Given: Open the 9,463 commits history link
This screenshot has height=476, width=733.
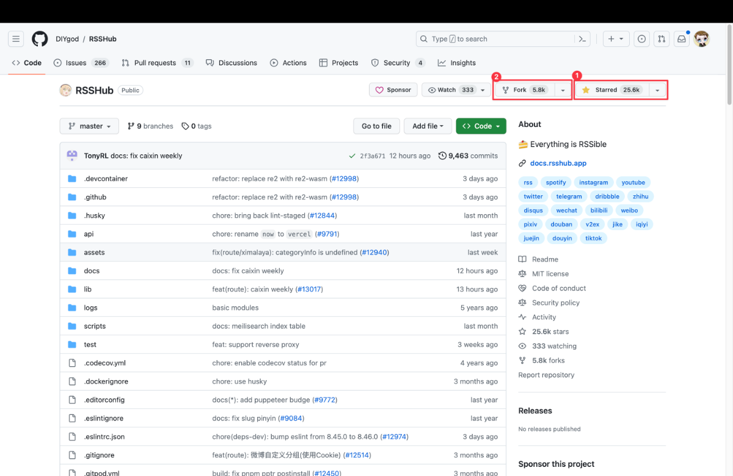Looking at the screenshot, I should tap(468, 156).
